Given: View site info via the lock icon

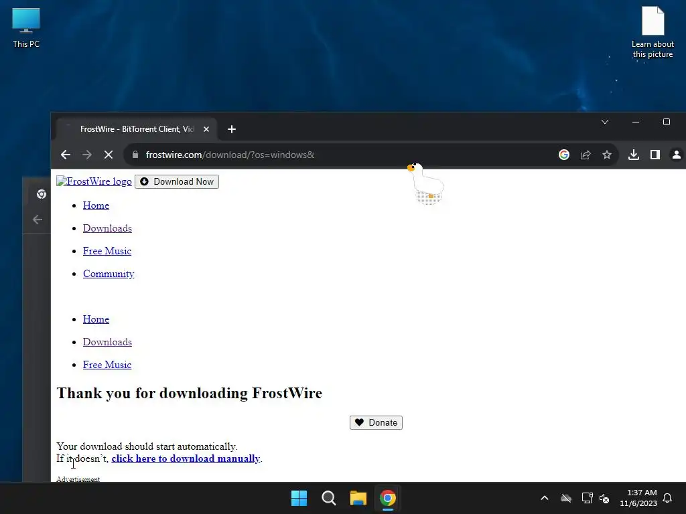Looking at the screenshot, I should click(x=135, y=155).
